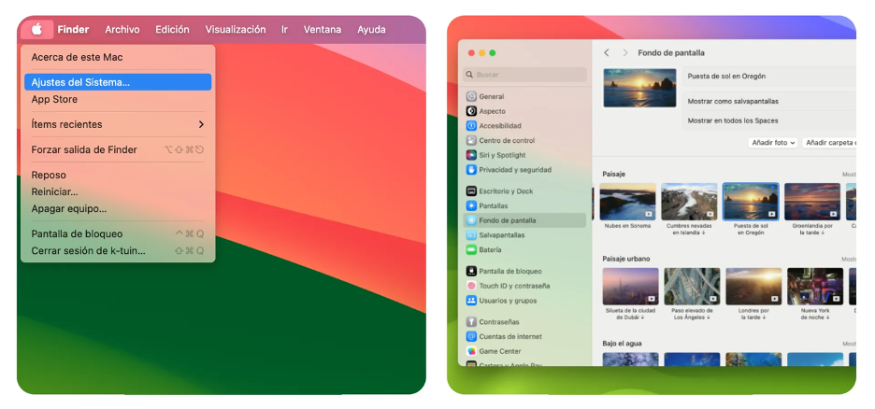Select the Centro de control icon
Screen dimensions: 875x409
(471, 140)
